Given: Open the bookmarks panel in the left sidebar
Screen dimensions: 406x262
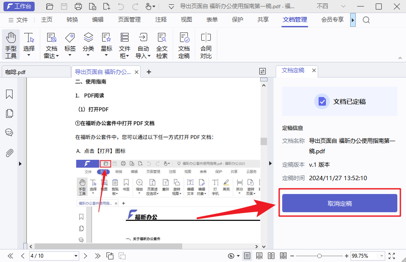Looking at the screenshot, I should 9,94.
